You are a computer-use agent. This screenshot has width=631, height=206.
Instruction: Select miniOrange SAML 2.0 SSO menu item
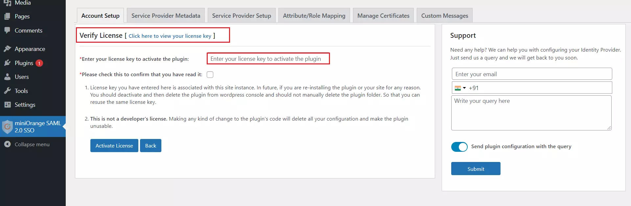(33, 126)
